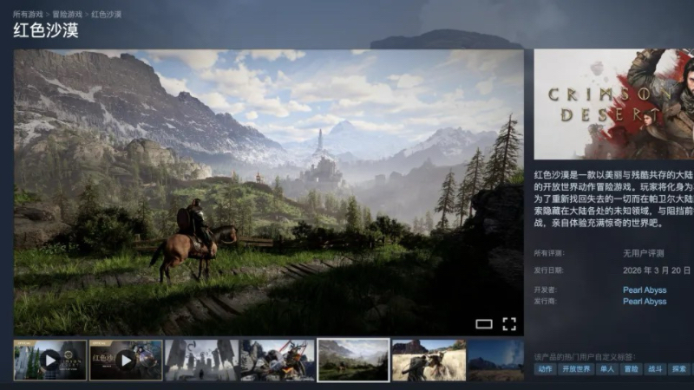The image size is (694, 390).
Task: Click the 冒险 user tag
Action: point(631,369)
